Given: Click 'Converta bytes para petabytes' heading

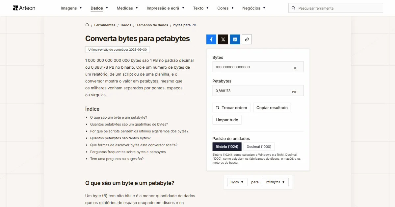Looking at the screenshot, I should click(x=138, y=38).
